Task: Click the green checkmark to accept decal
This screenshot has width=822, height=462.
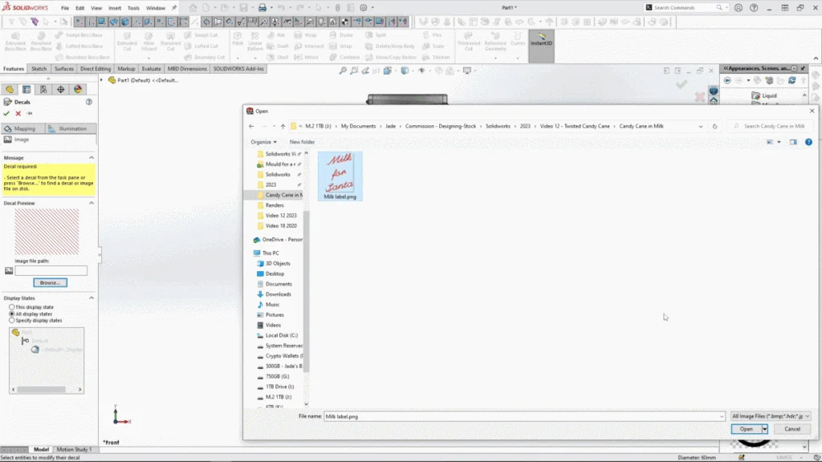Action: click(x=6, y=113)
